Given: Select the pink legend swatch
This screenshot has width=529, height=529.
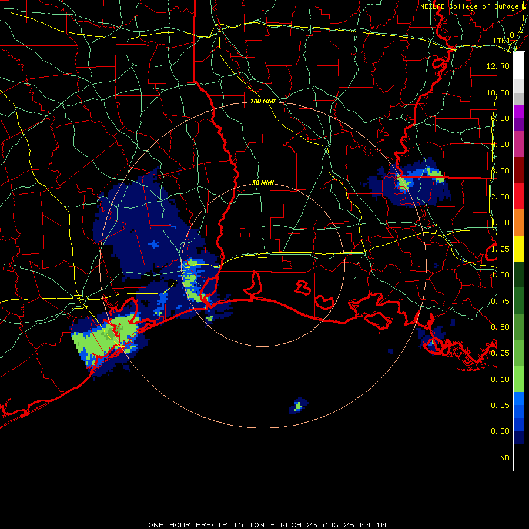Looking at the screenshot, I should tap(519, 144).
